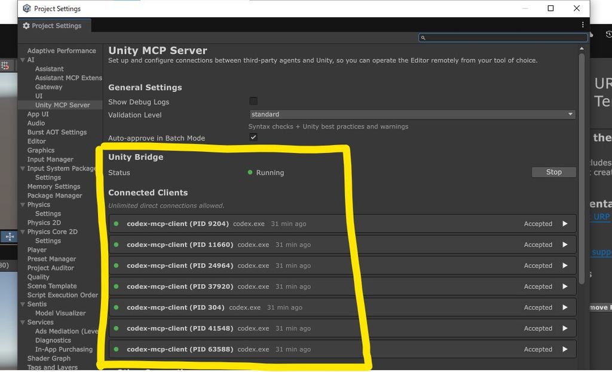Open Assistant settings under AI
The height and width of the screenshot is (372, 612).
[x=49, y=69]
